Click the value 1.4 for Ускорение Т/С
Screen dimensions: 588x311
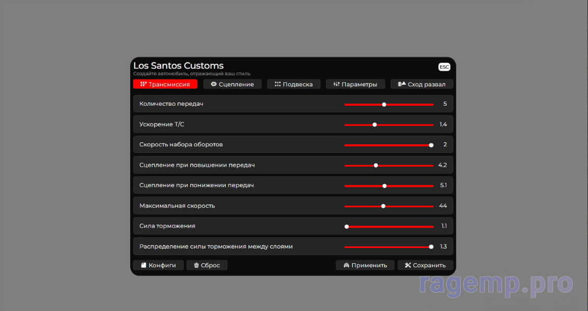tap(443, 125)
